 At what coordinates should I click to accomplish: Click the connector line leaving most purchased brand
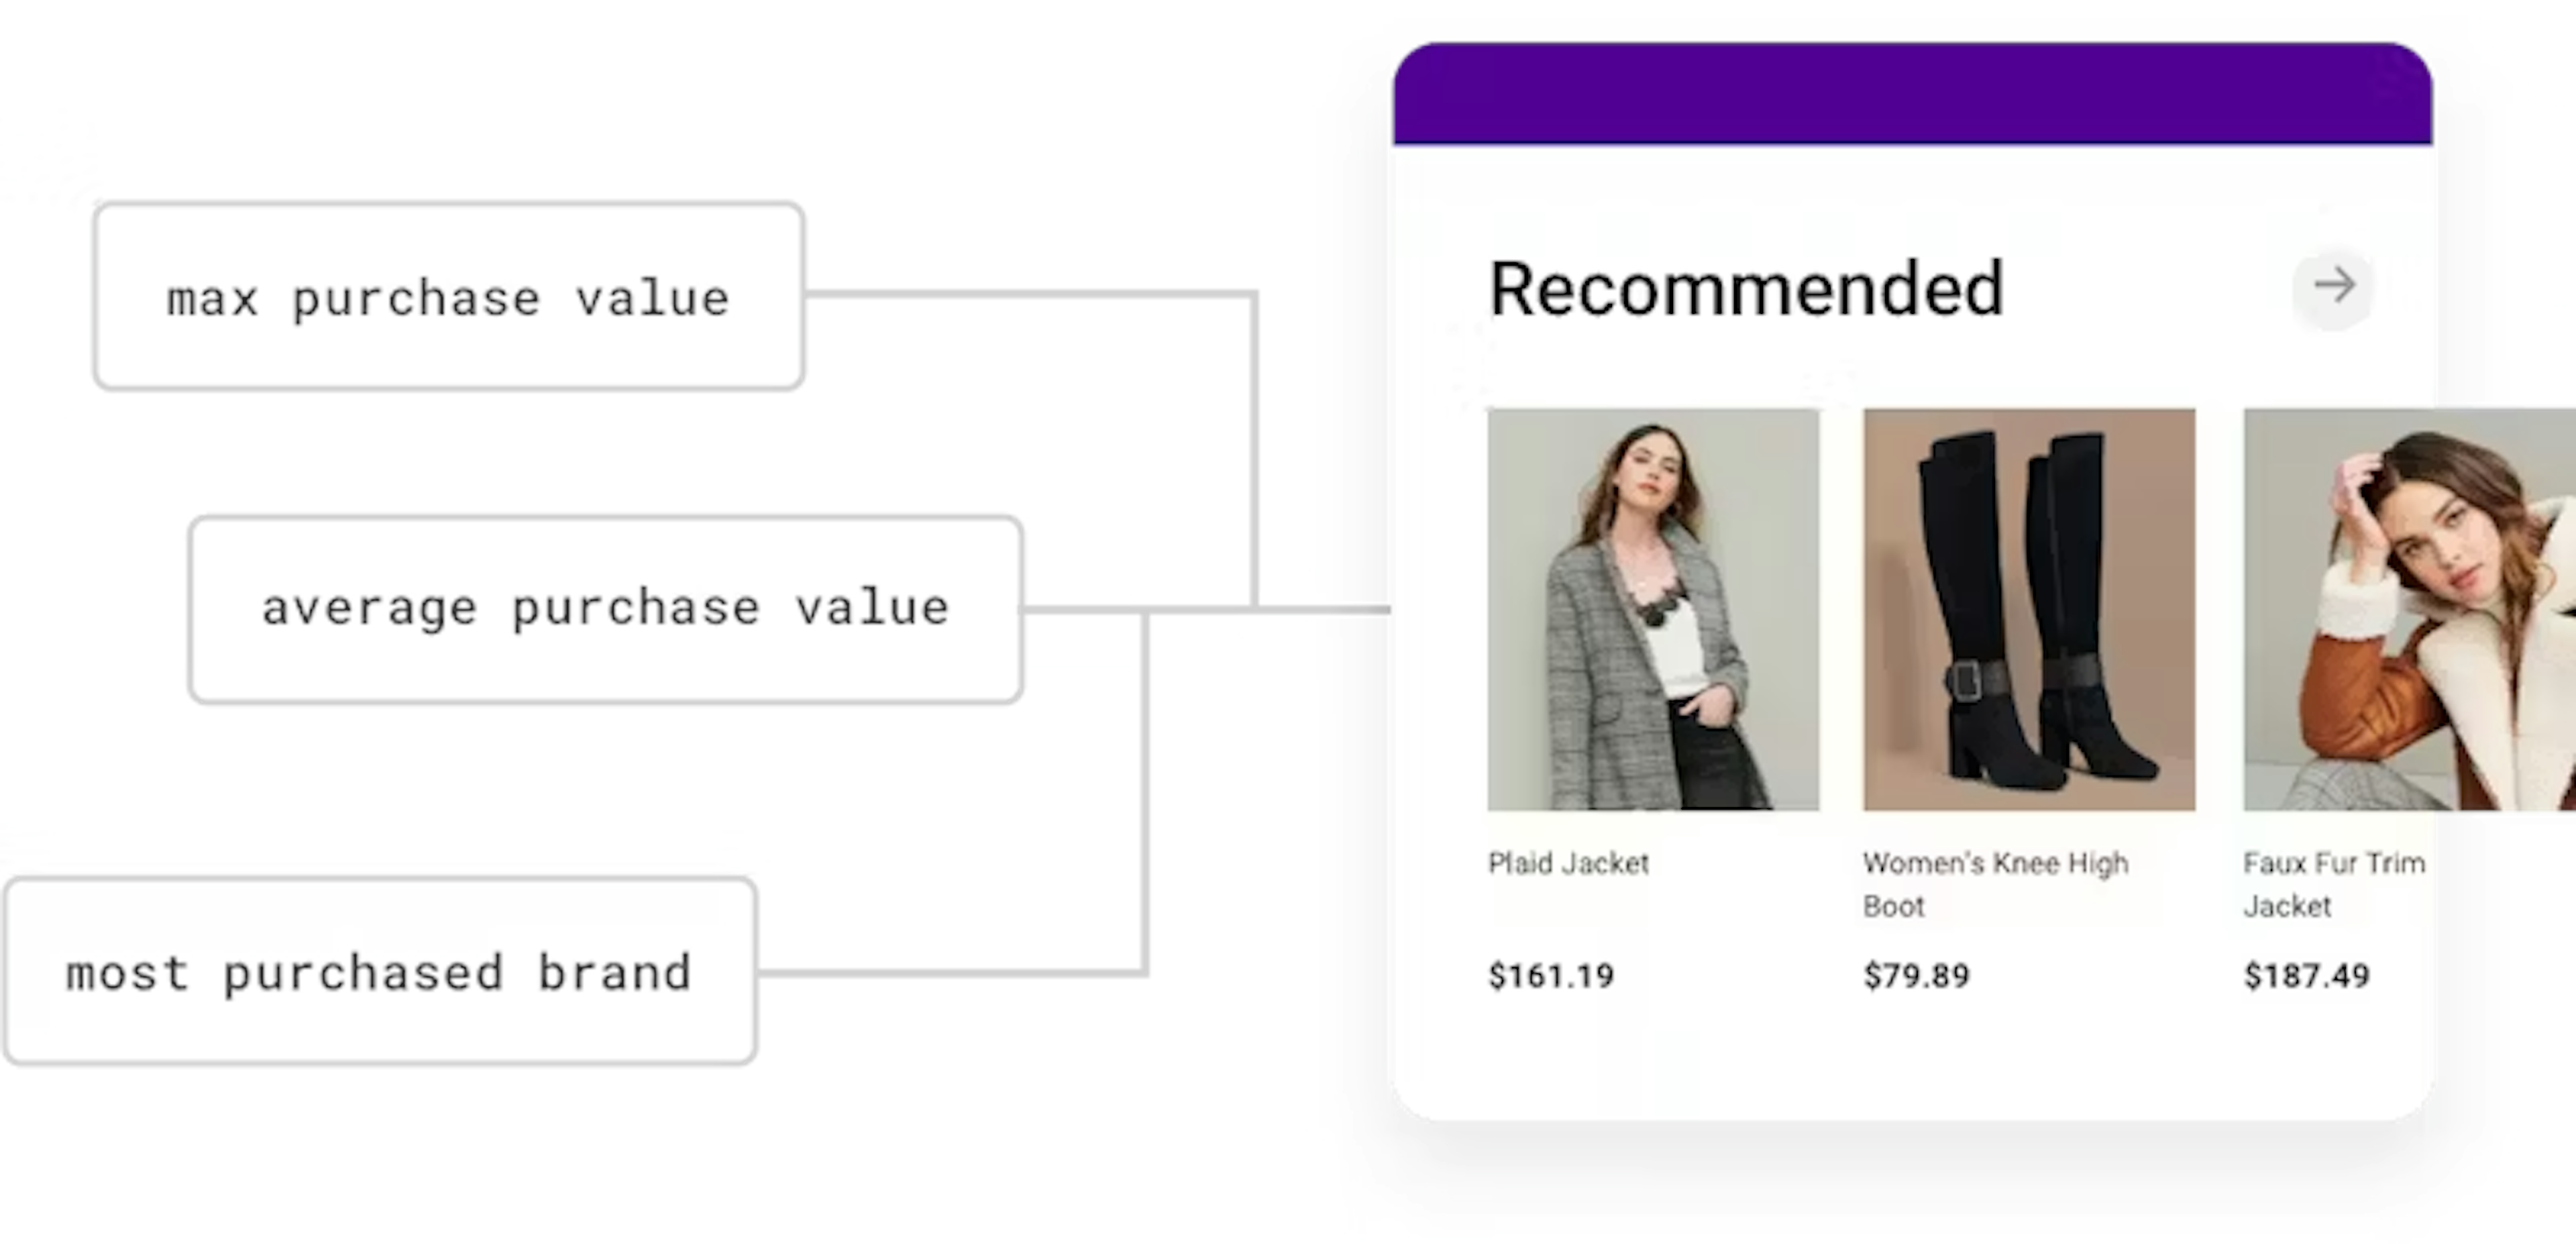click(x=950, y=971)
